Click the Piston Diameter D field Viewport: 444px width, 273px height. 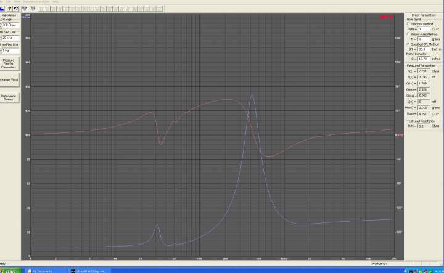(x=424, y=59)
